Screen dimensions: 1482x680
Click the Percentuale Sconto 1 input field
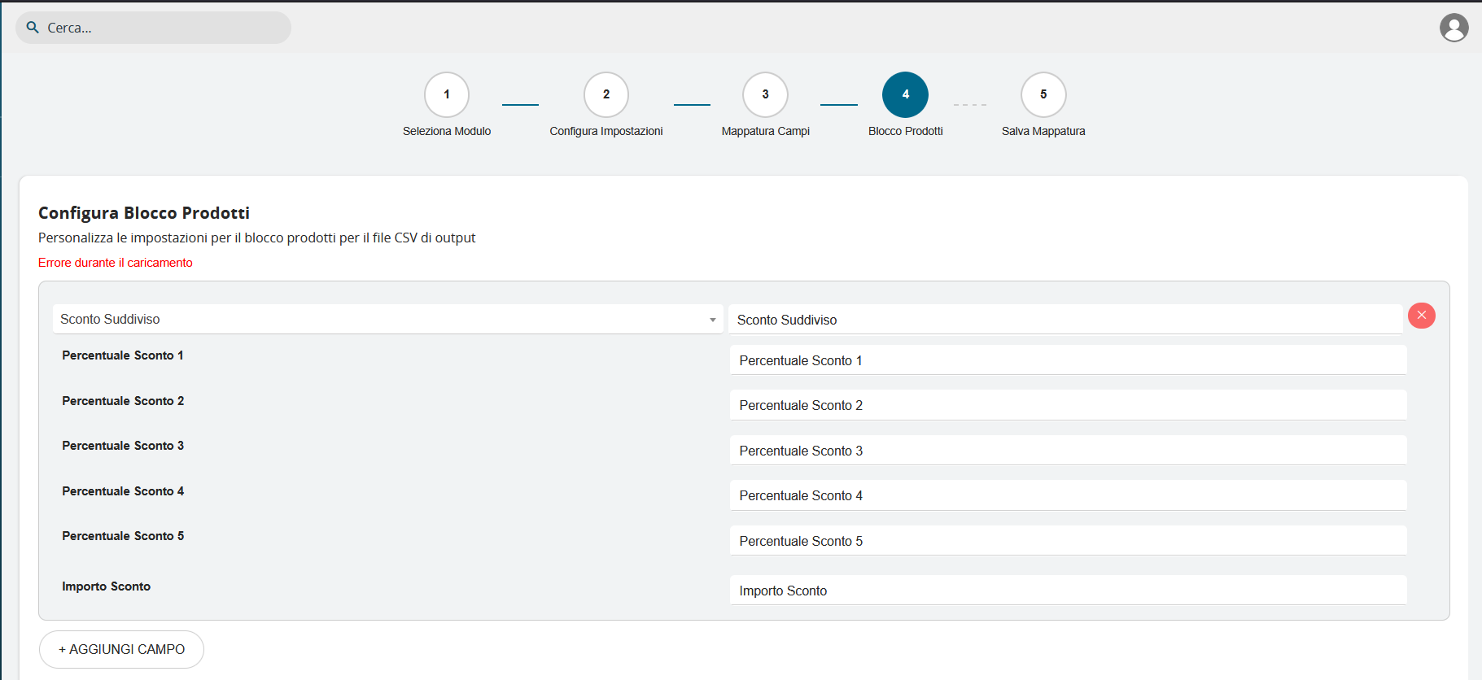pyautogui.click(x=1068, y=360)
